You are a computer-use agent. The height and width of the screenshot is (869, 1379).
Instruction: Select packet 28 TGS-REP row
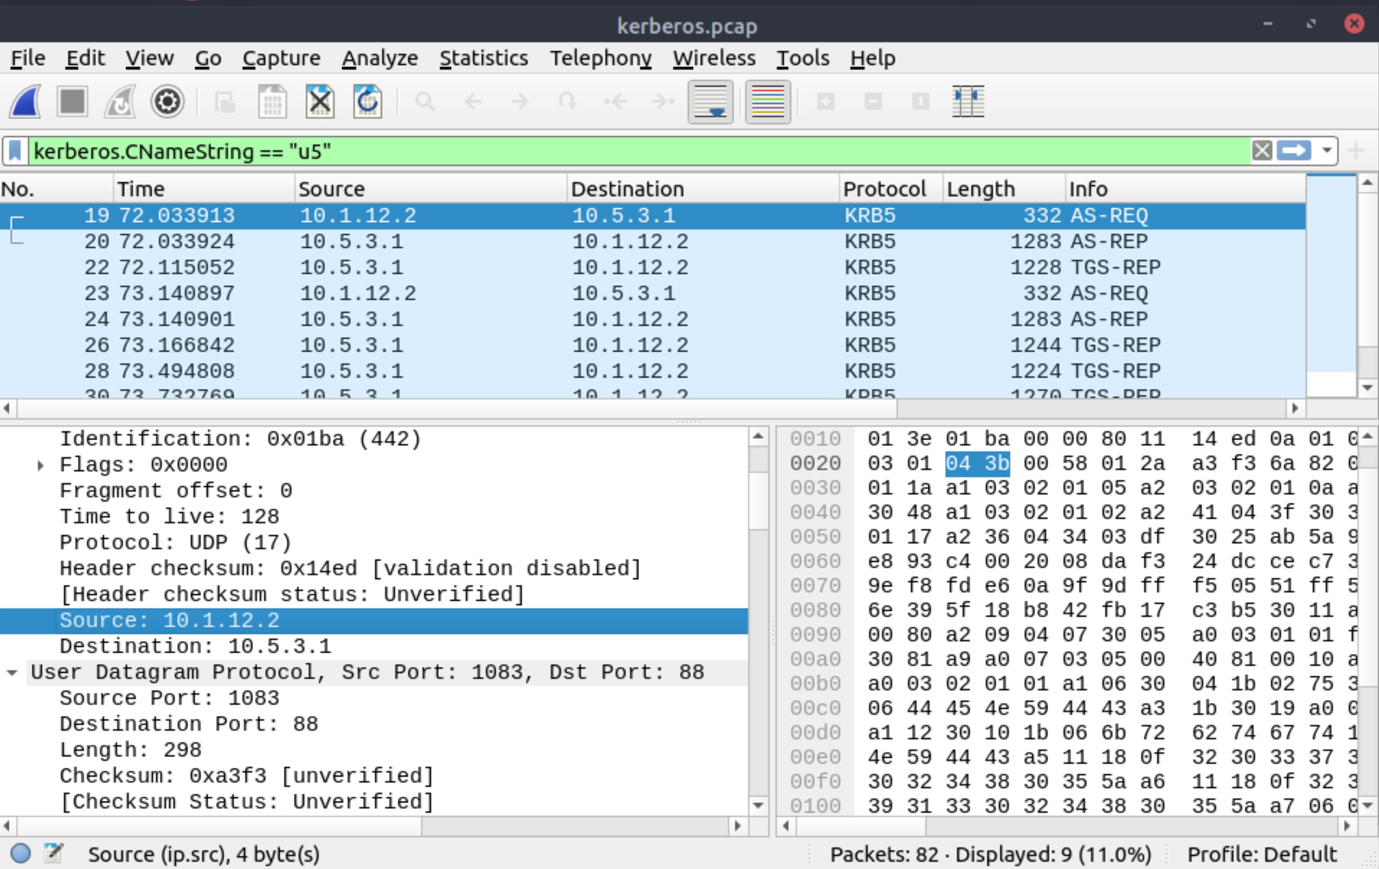(x=653, y=371)
